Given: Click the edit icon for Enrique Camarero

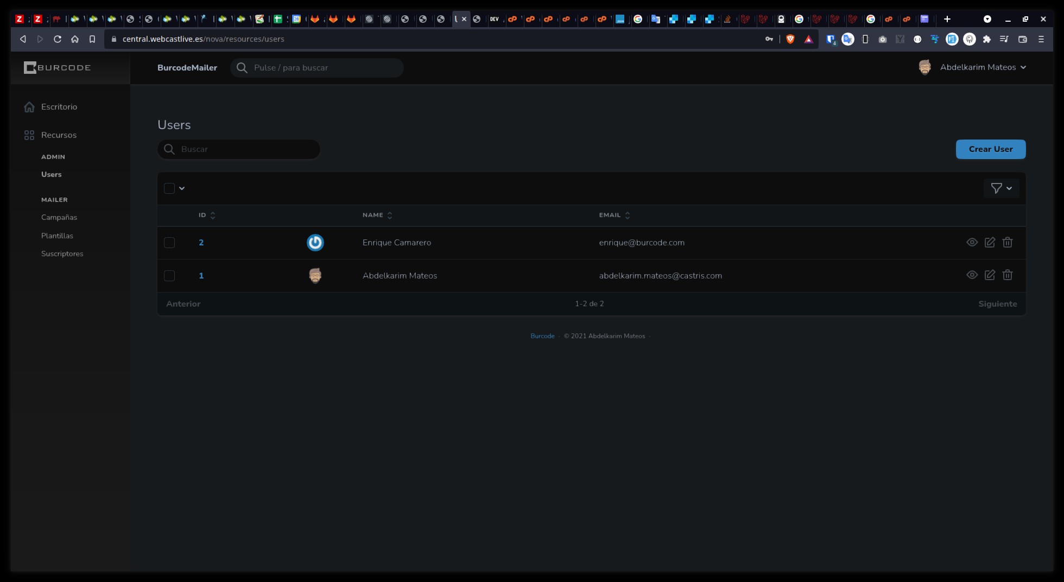Looking at the screenshot, I should click(990, 242).
